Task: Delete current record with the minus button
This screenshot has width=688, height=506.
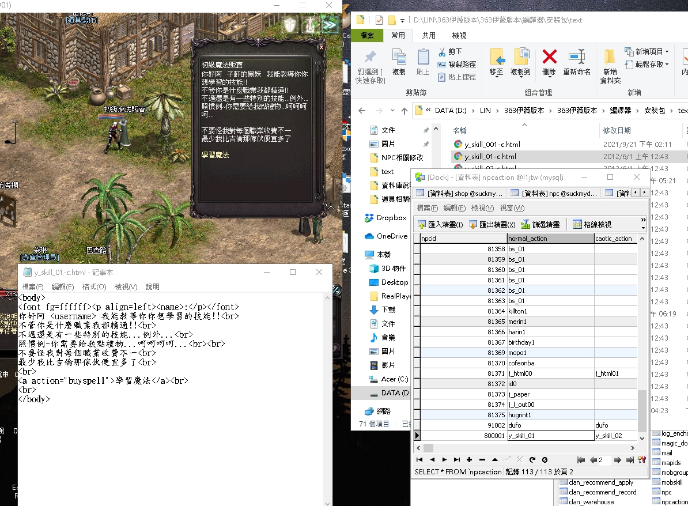Action: click(482, 459)
